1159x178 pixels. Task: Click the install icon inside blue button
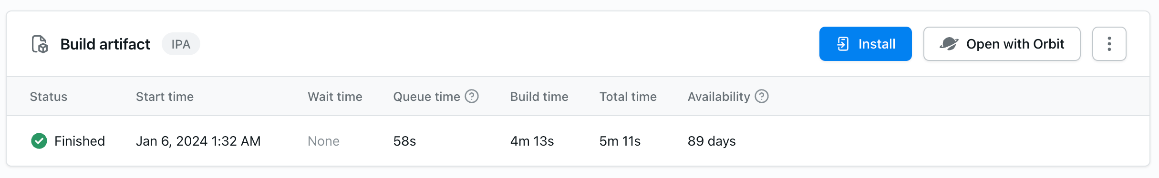(x=843, y=44)
